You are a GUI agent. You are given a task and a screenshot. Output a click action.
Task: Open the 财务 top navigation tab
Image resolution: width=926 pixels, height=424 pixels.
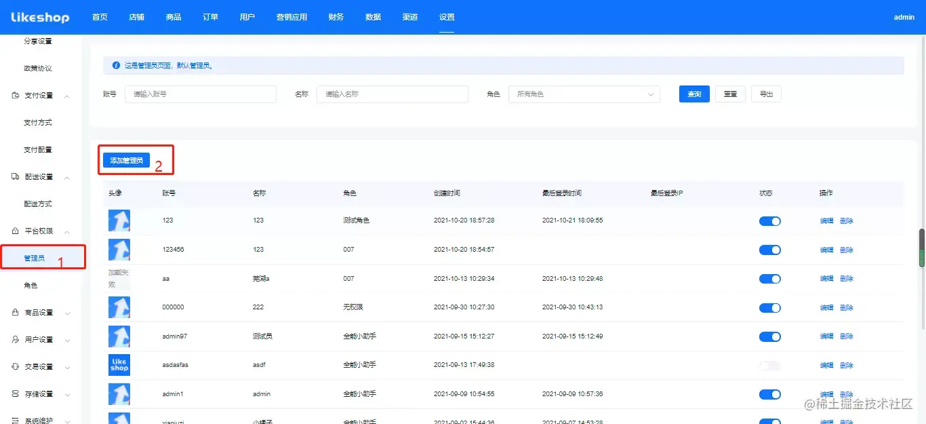click(x=336, y=17)
